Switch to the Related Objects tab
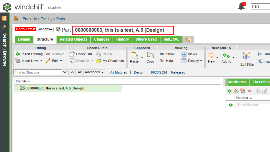Screen dimensions: 270x152 coord(74,39)
